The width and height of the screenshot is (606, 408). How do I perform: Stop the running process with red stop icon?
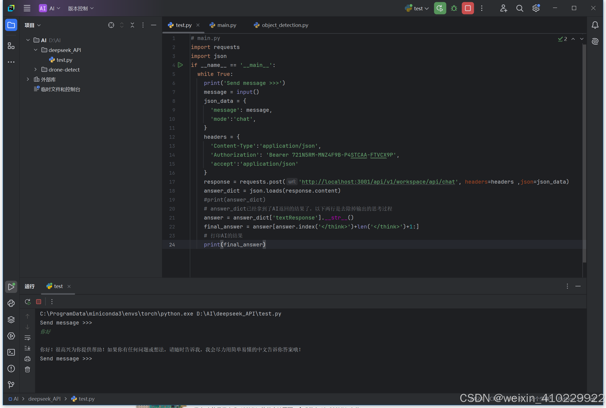tap(468, 8)
